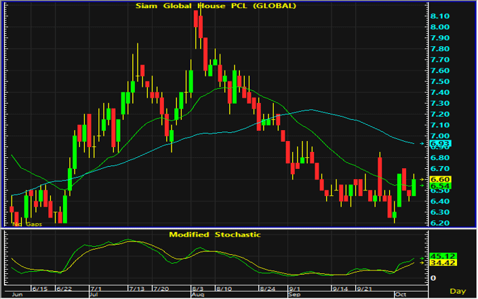This screenshot has width=478, height=299.
Task: Click the 9/14 date marker on axis
Action: 340,288
